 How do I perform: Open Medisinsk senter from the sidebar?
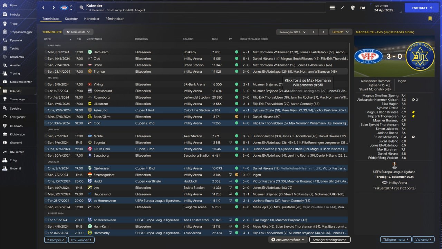[5, 82]
